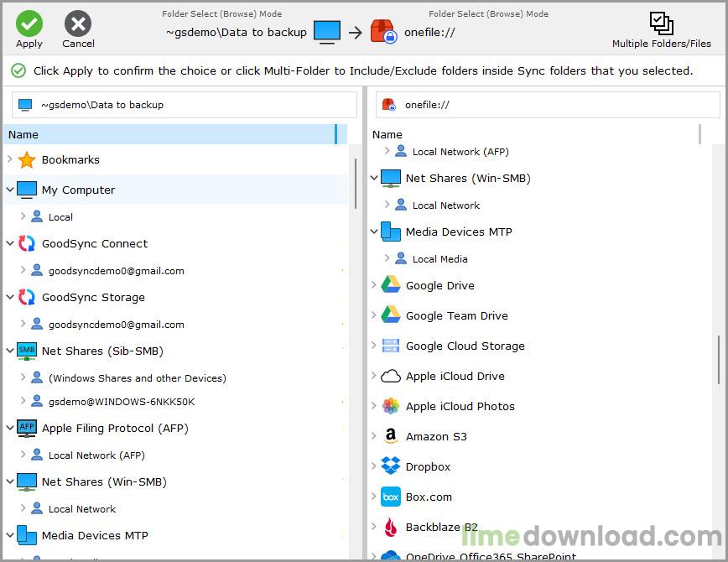Viewport: 728px width, 562px height.
Task: Click Apply button label
Action: [29, 44]
